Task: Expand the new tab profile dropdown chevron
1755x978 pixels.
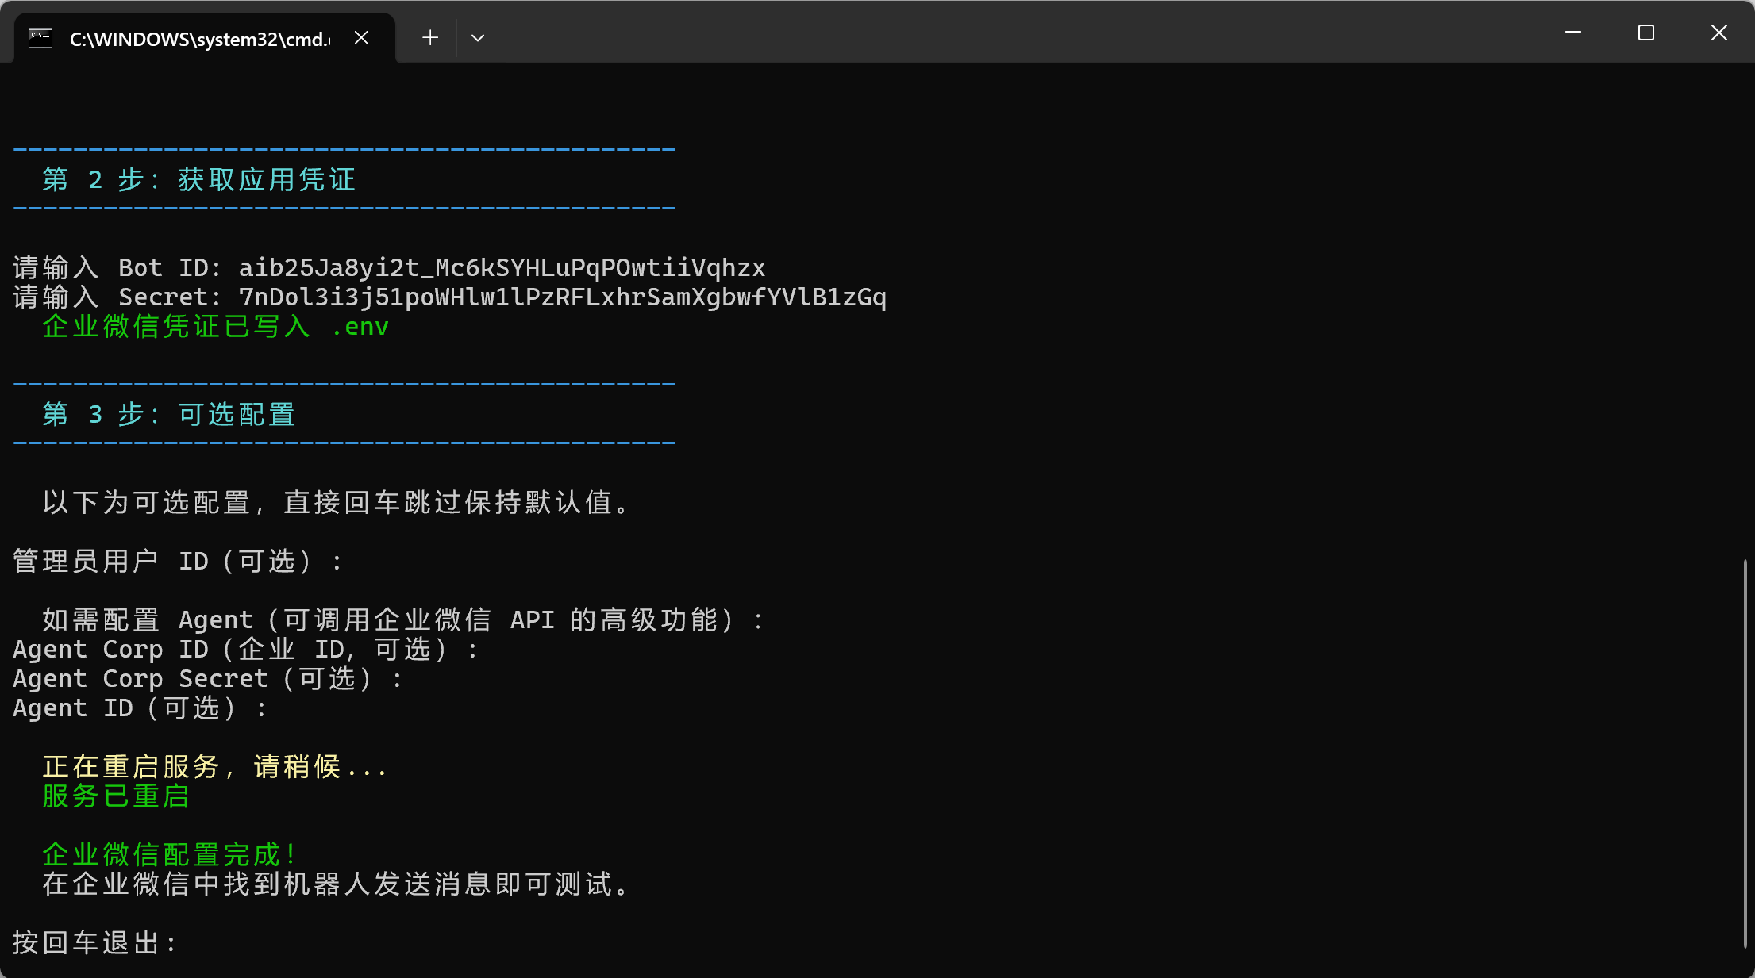Action: click(477, 37)
